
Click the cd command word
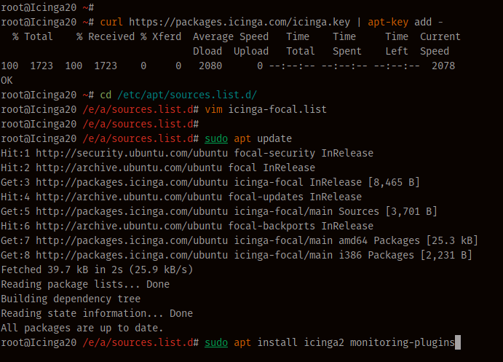pyautogui.click(x=106, y=95)
